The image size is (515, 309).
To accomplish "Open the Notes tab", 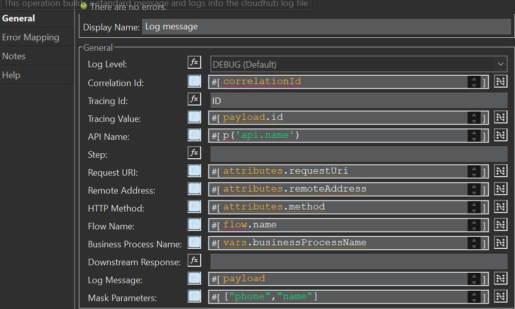I will tap(13, 56).
